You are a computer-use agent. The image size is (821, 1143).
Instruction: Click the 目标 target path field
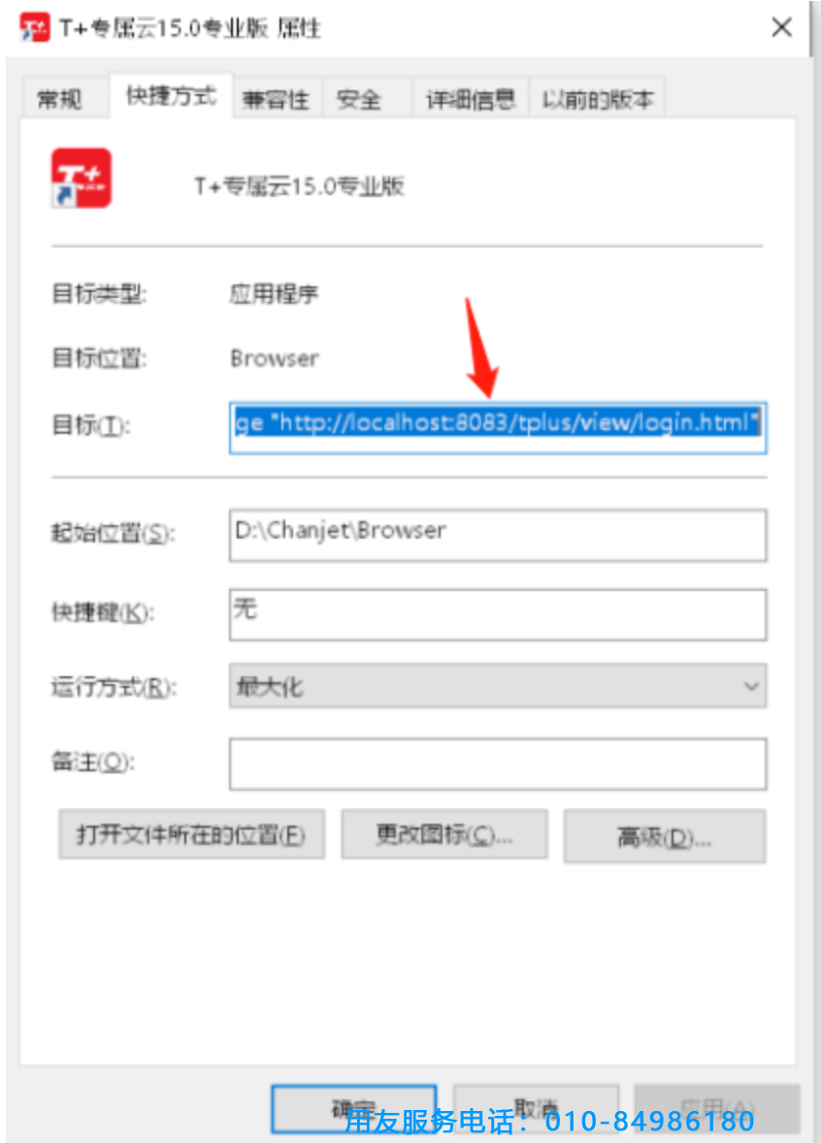pos(497,427)
